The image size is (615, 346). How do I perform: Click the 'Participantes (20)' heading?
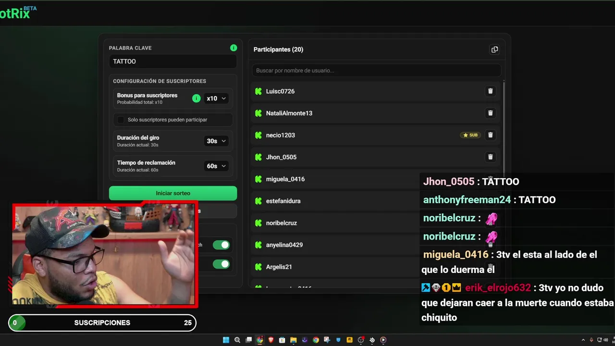(x=278, y=49)
